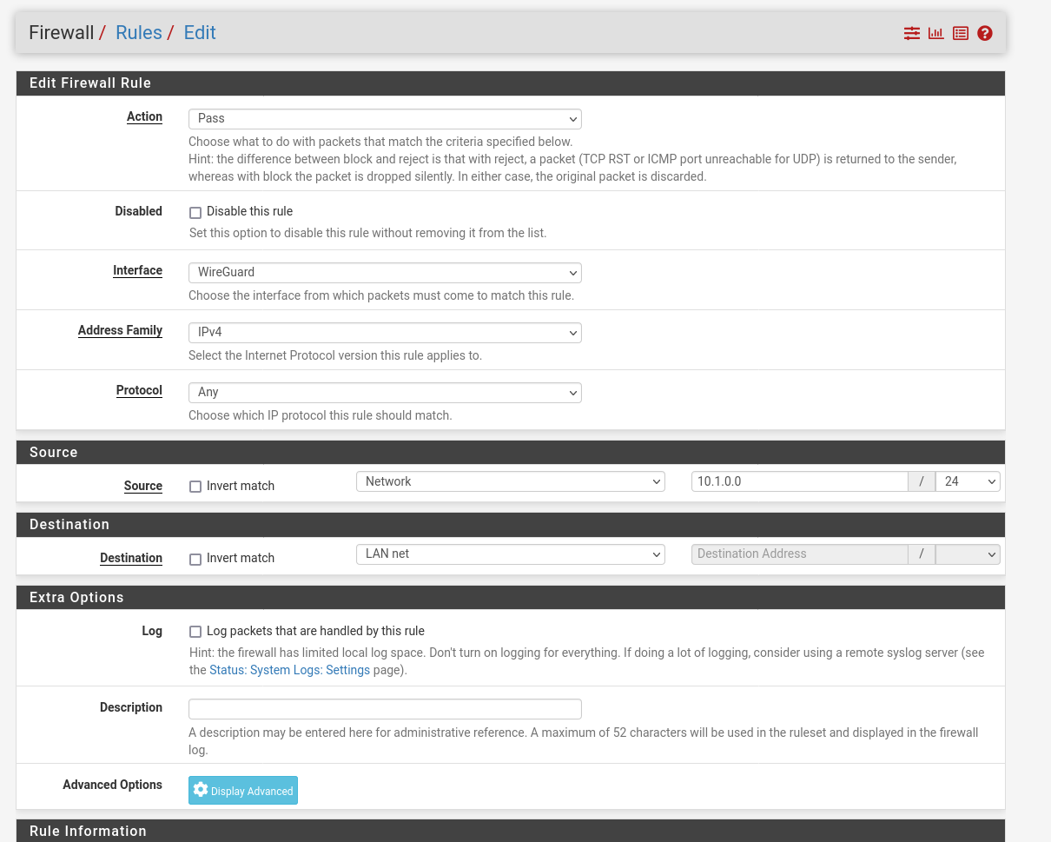The height and width of the screenshot is (842, 1051).
Task: Click Edit Firewall Rule panel heading
Action: point(90,83)
